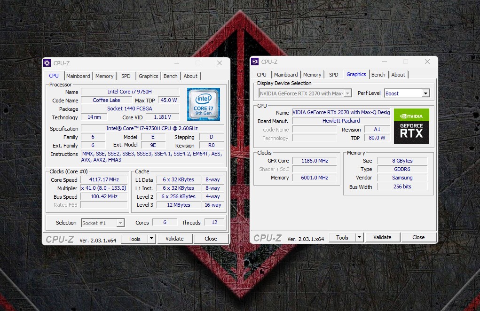Click the Core Speed value field
This screenshot has width=480, height=311.
(104, 180)
